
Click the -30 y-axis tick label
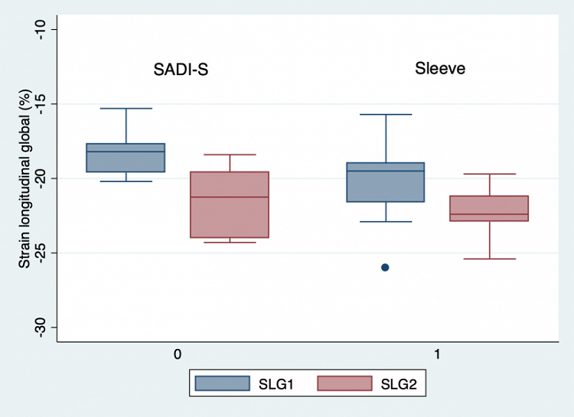[x=41, y=327]
